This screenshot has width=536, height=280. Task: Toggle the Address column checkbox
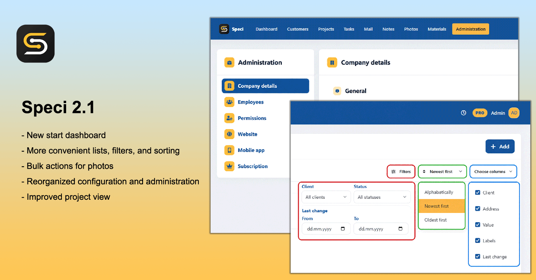pos(477,209)
